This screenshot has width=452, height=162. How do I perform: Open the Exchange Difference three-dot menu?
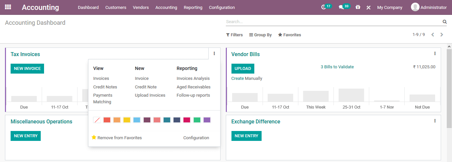pyautogui.click(x=435, y=121)
